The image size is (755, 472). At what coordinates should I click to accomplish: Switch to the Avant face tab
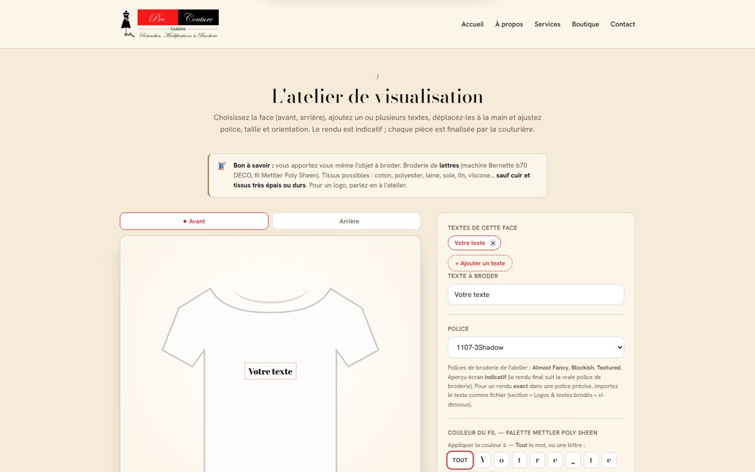point(194,221)
